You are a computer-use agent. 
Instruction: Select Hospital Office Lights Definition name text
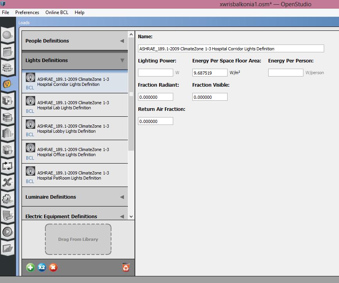(73, 152)
